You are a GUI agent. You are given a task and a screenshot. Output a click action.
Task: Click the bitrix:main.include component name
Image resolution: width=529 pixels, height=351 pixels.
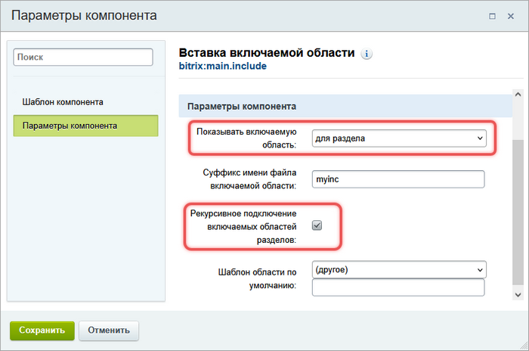tap(222, 66)
